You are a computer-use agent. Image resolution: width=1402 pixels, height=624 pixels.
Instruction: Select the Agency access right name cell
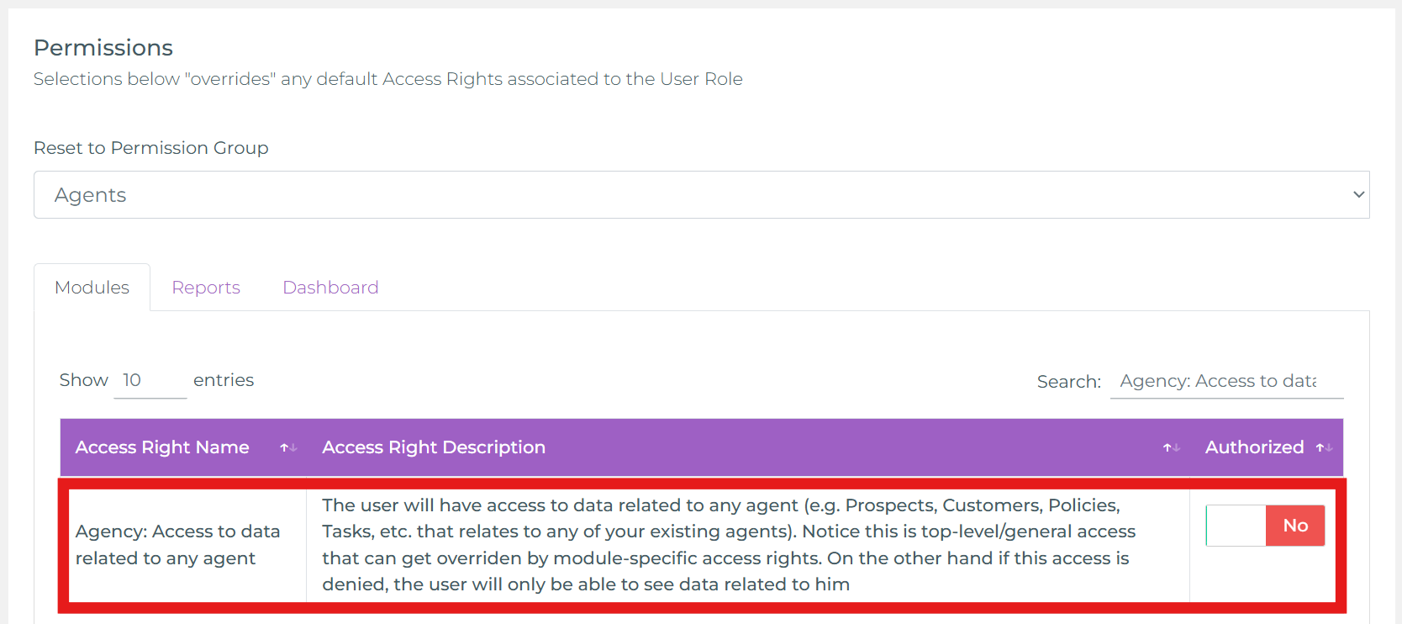178,545
